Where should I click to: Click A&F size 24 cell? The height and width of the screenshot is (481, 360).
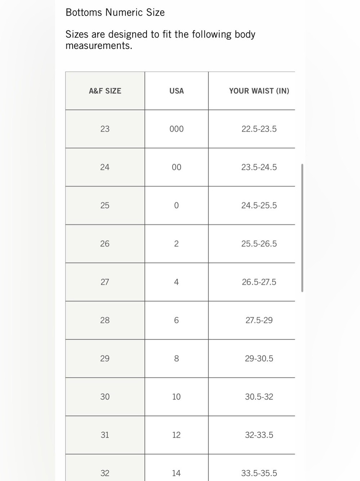click(105, 167)
